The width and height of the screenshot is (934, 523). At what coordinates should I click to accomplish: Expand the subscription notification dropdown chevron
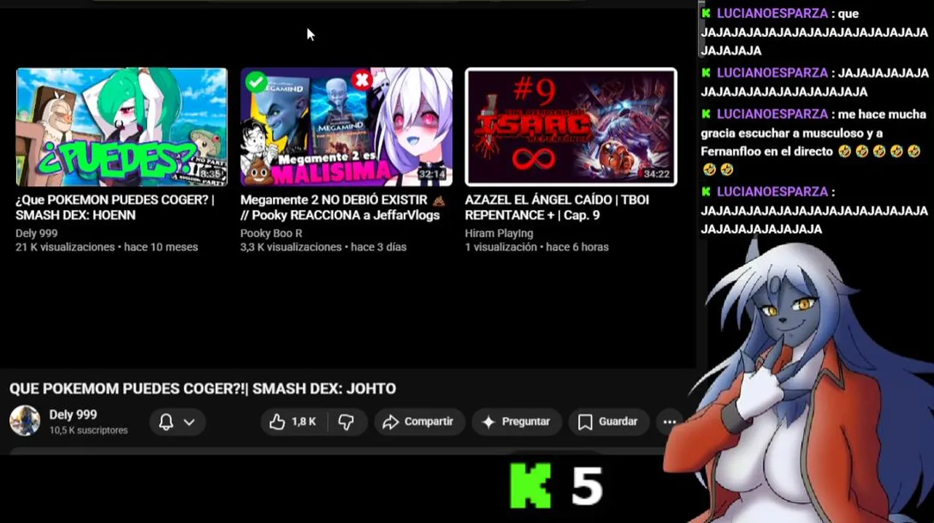coord(189,422)
